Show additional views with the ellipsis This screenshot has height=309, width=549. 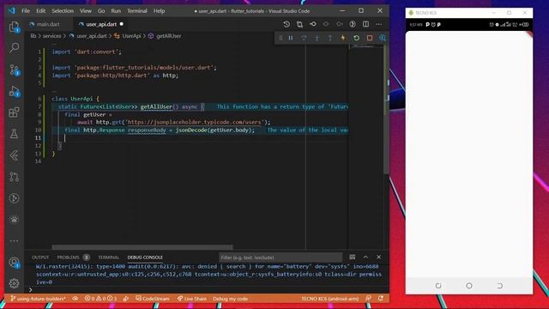click(x=14, y=241)
